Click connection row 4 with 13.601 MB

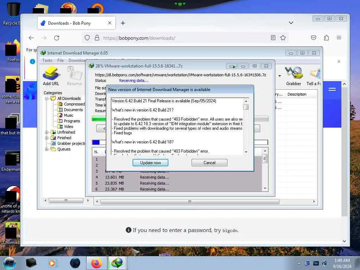177,177
